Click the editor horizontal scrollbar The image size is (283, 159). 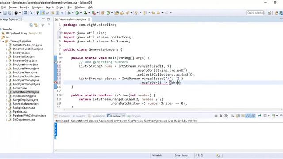tap(173, 110)
